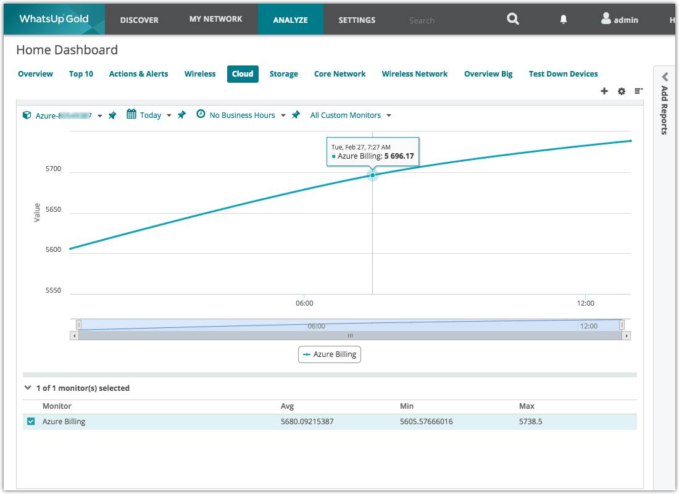
Task: Click the Test Down Devices tab
Action: [x=563, y=73]
